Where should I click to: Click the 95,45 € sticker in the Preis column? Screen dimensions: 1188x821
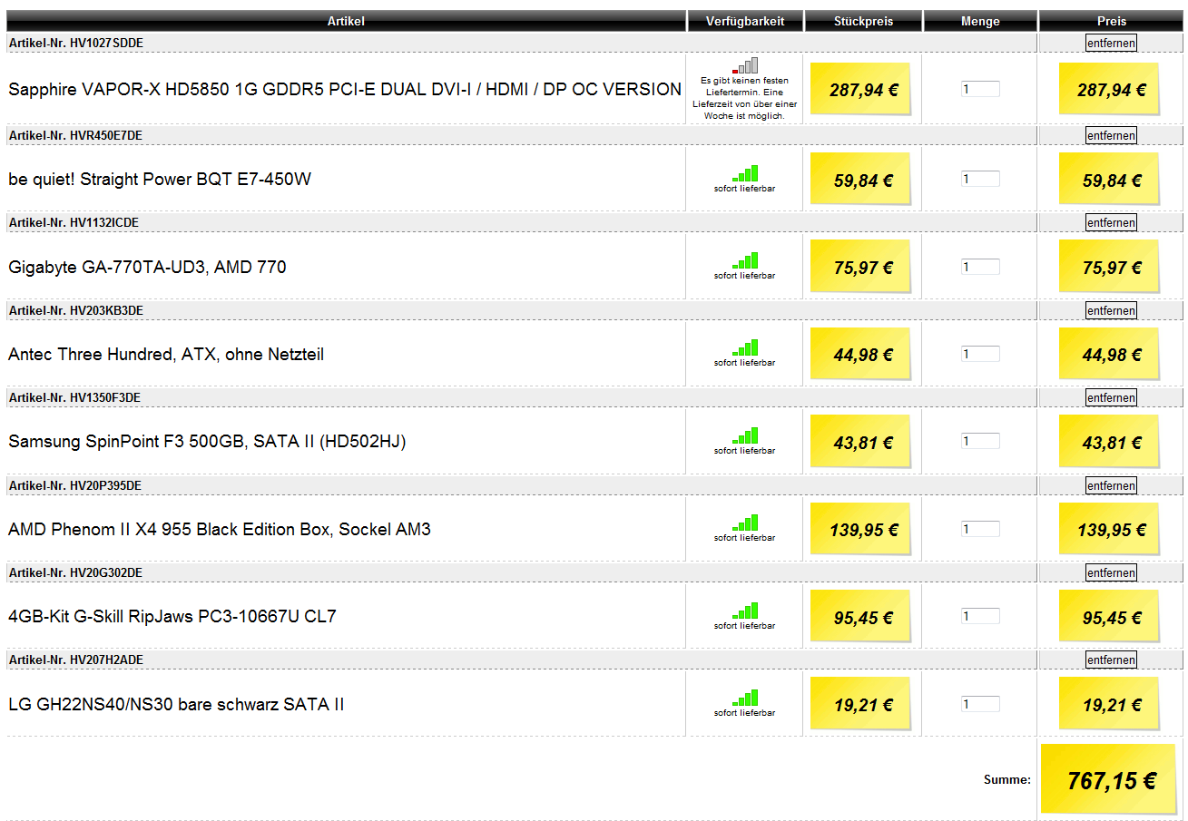[1109, 617]
